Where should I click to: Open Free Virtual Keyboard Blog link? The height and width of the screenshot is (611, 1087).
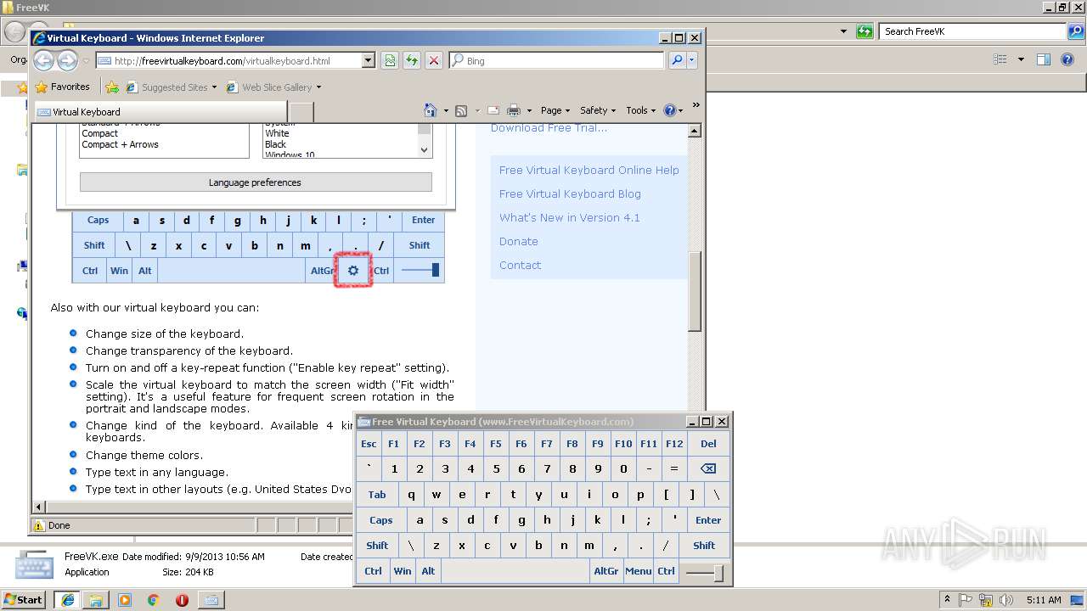570,193
